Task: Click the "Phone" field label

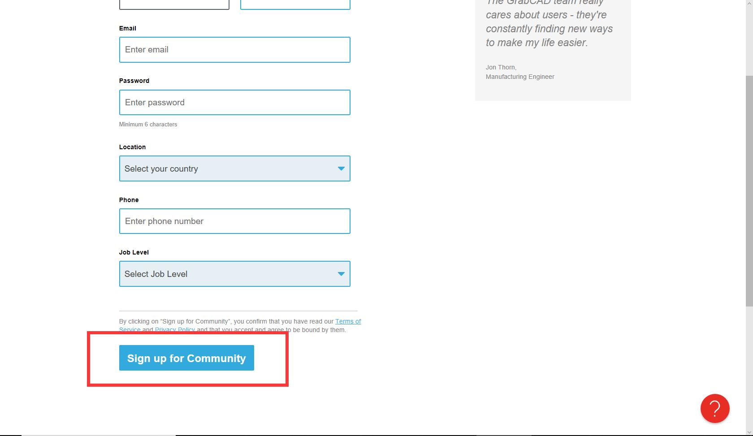Action: point(129,200)
